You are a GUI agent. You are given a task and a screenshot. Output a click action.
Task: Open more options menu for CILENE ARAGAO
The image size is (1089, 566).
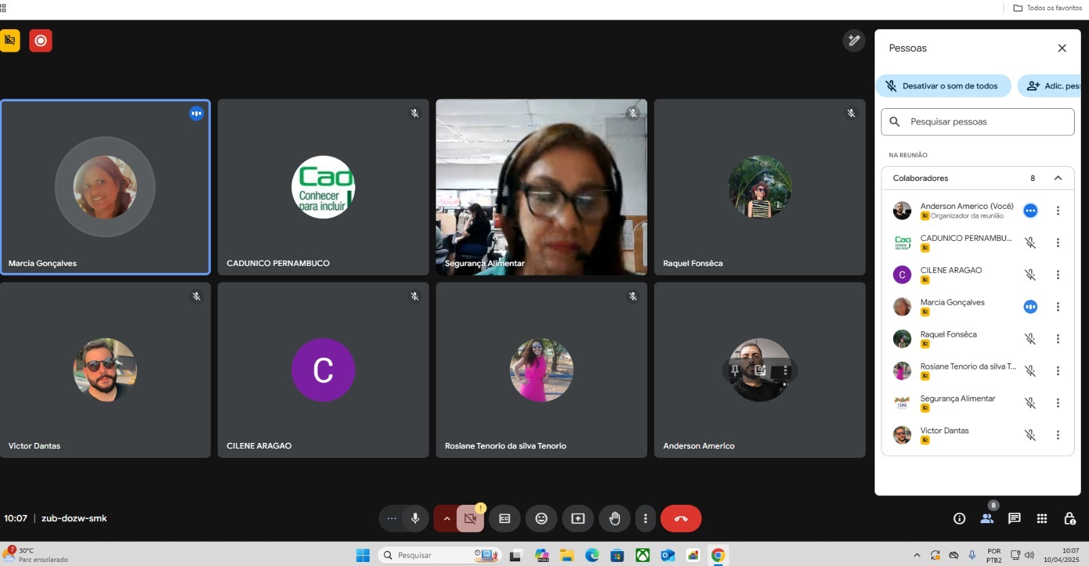pyautogui.click(x=1058, y=275)
